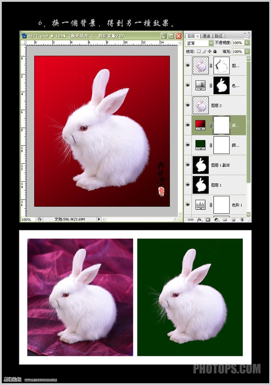
Task: Click the black rabbit mask on gradient map layer
Action: click(221, 85)
